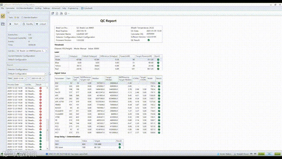Viewport: 282px width, 159px height.
Task: Select the 2020-12-31 10:38 QC record
Action: [27, 147]
